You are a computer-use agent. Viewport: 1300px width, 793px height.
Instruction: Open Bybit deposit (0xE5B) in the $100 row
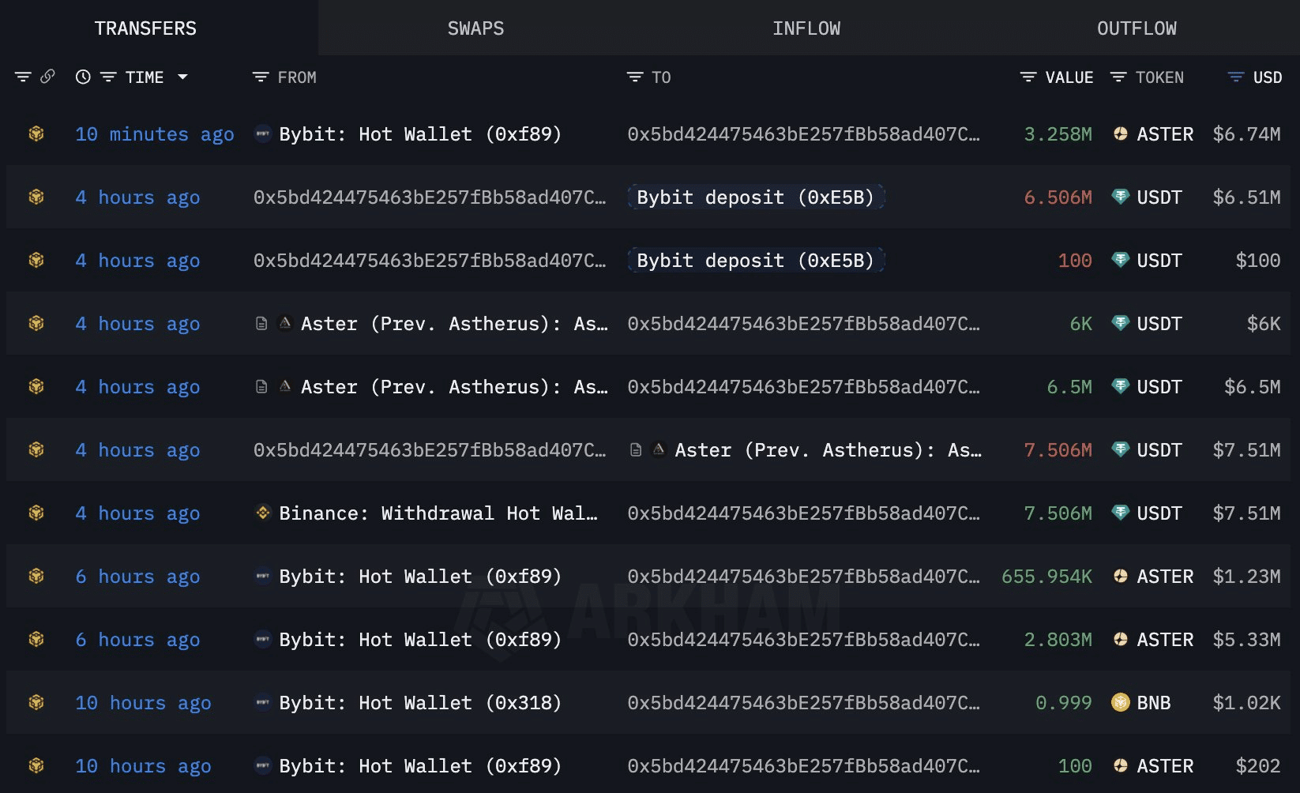click(x=756, y=260)
